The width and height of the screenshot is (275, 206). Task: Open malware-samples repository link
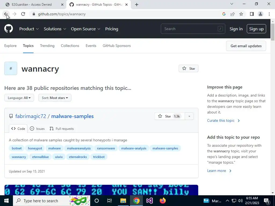[73, 116]
